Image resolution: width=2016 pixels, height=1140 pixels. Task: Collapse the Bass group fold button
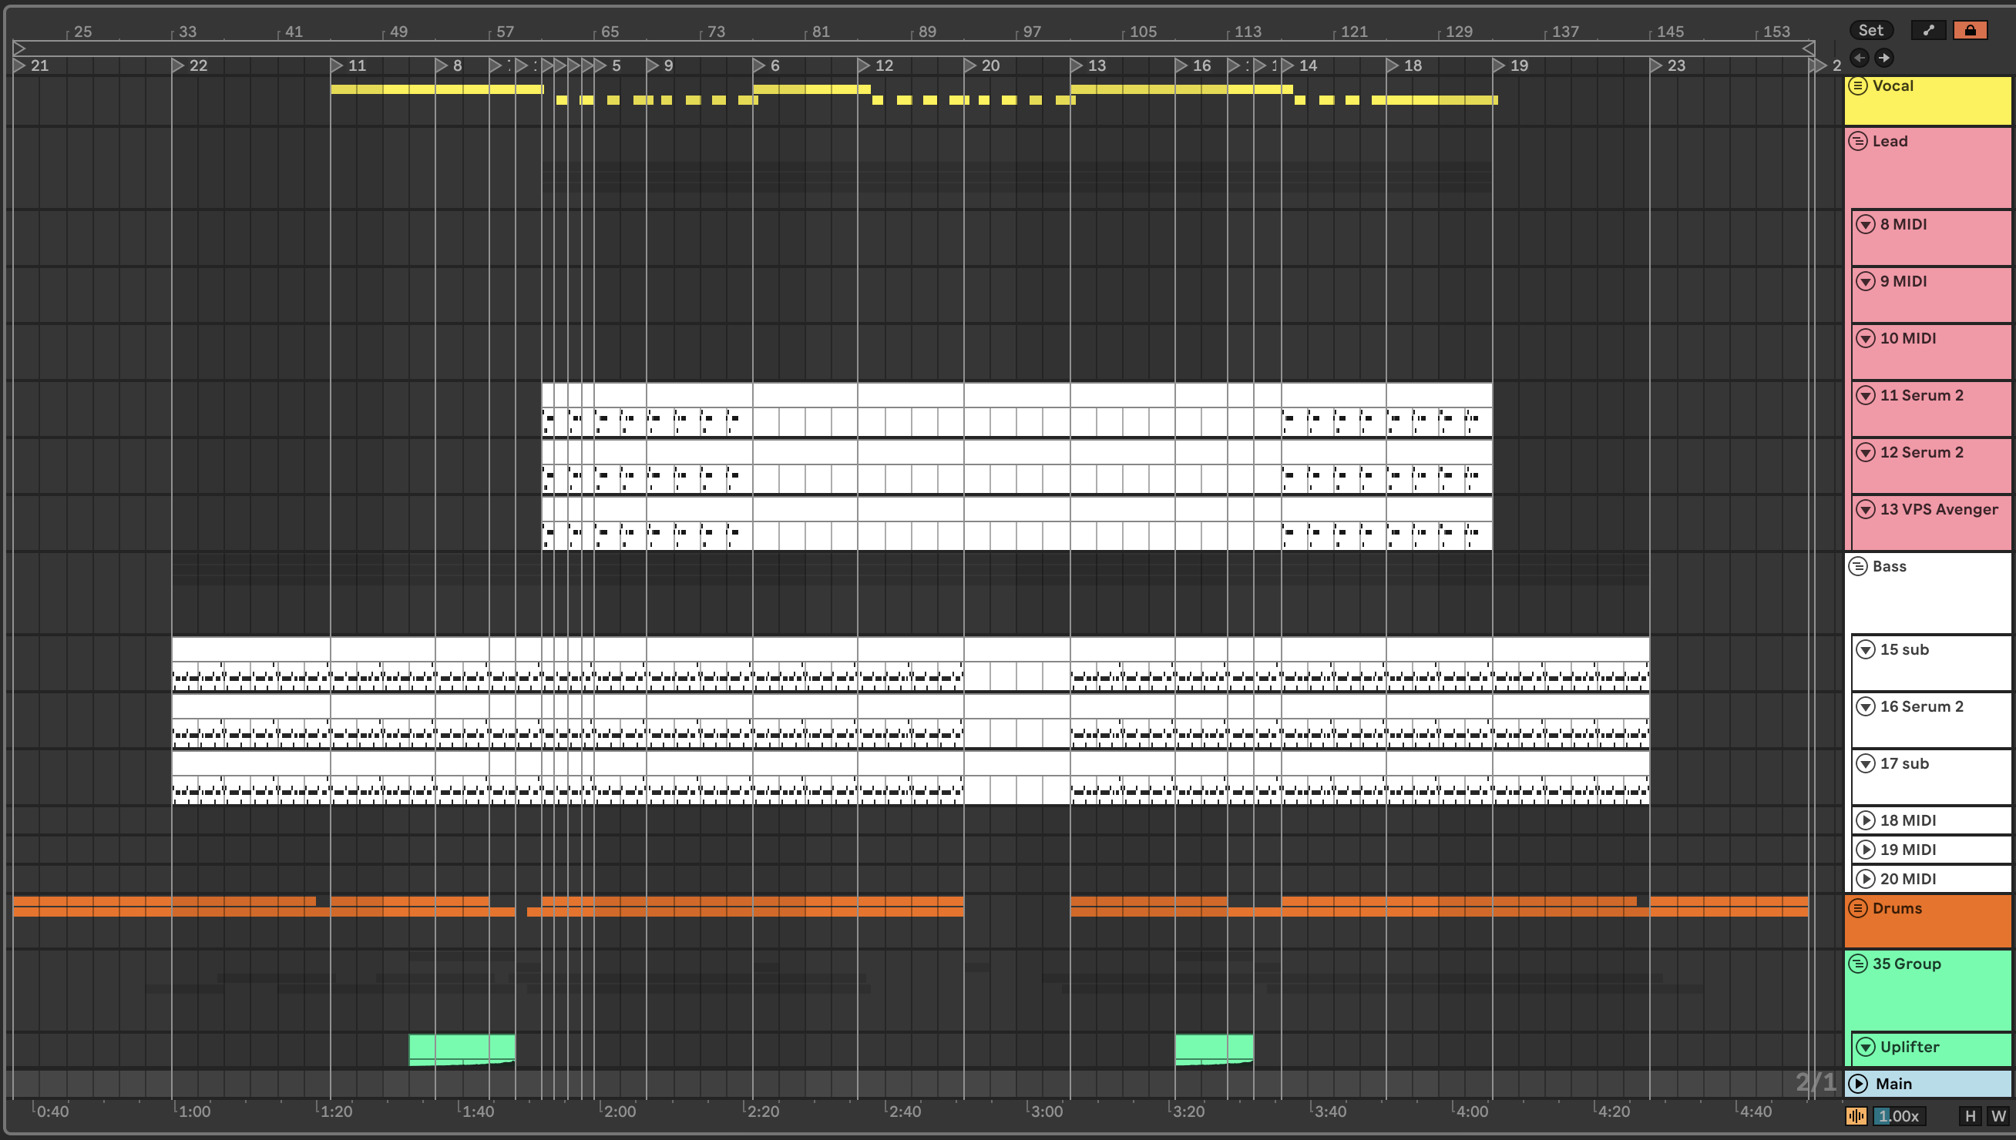pos(1858,566)
